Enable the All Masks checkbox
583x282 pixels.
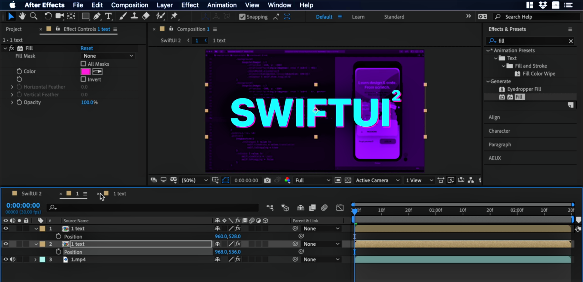(84, 64)
